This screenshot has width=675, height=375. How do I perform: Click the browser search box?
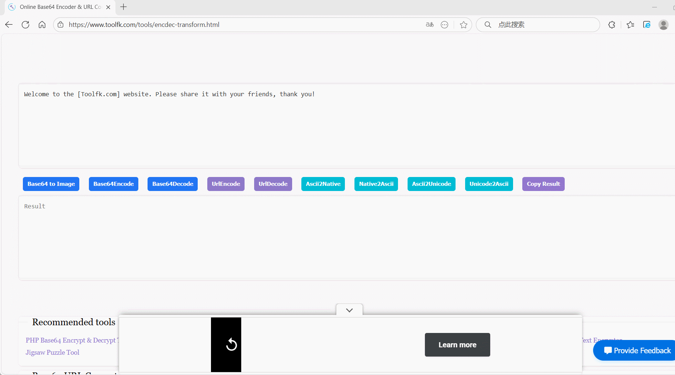[x=538, y=25]
